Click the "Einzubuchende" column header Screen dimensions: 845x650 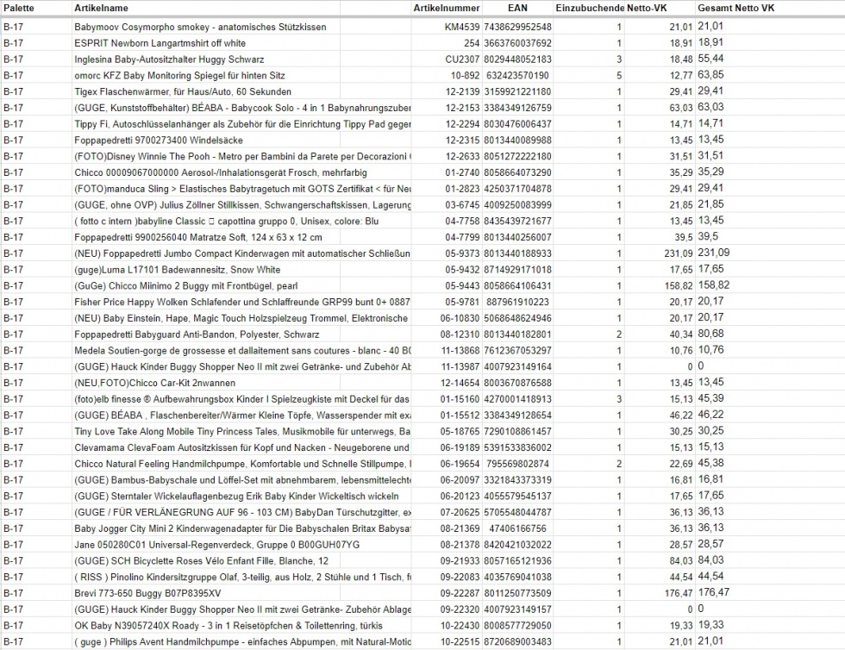[x=590, y=8]
